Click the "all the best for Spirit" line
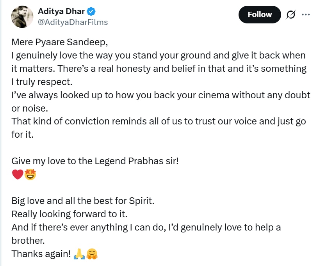This screenshot has height=266, width=319. 83,201
